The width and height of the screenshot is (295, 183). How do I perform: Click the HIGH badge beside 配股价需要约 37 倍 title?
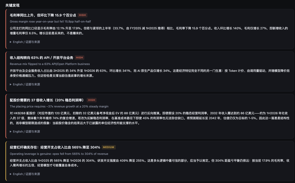point(92,100)
